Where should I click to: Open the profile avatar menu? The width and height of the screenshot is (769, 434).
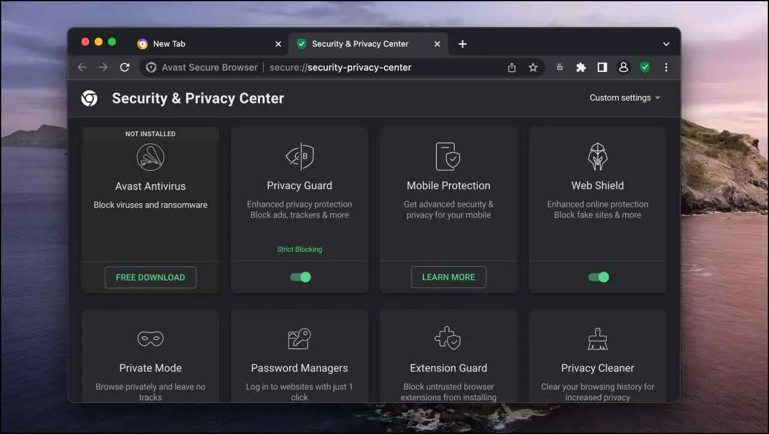tap(623, 67)
